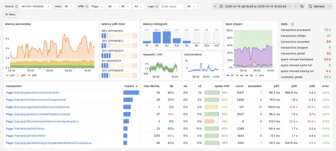Sort by p99 column header
336x151 pixels.
click(312, 86)
